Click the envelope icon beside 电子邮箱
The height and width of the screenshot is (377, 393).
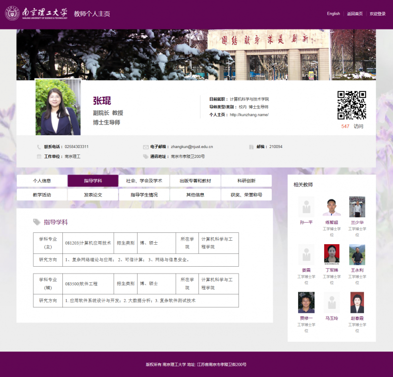pos(145,147)
